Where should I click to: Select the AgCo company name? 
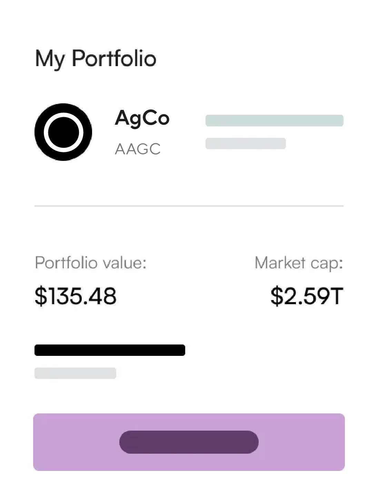[142, 119]
